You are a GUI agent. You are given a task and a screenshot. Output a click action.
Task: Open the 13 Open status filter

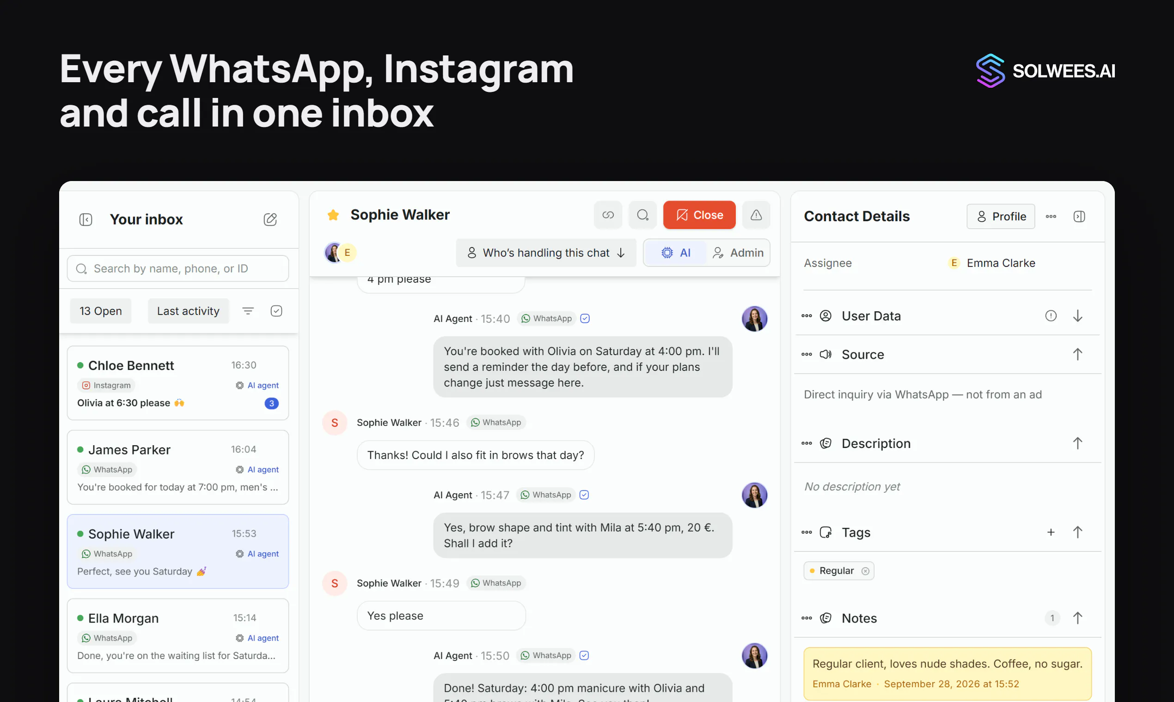click(x=101, y=311)
